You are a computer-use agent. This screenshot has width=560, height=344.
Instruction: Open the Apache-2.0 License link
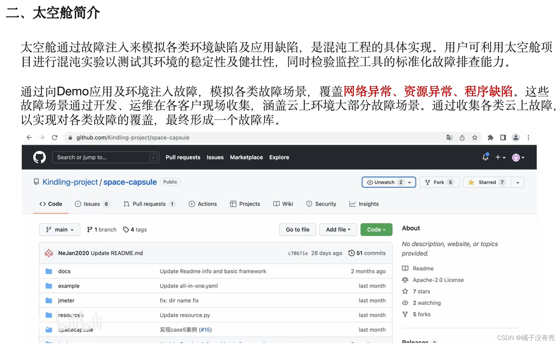433,280
